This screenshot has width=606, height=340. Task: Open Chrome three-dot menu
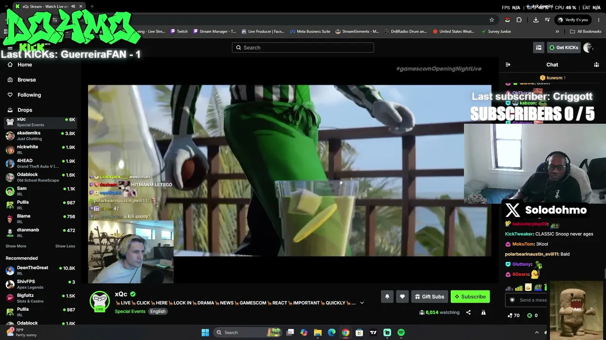pos(599,20)
